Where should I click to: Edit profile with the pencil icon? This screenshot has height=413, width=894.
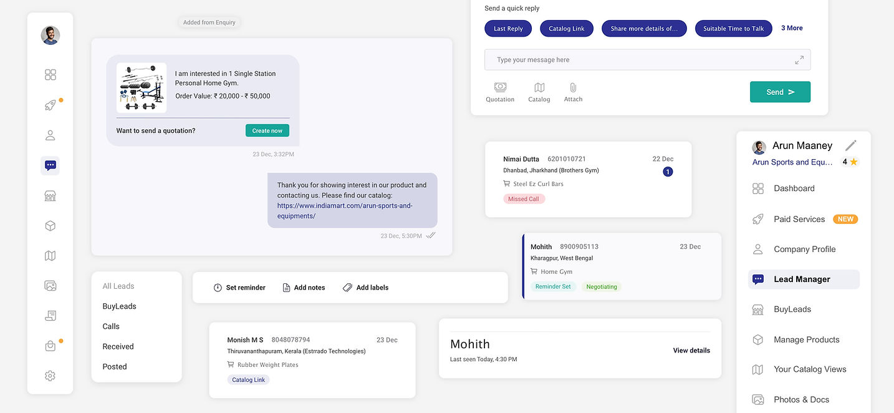click(851, 145)
